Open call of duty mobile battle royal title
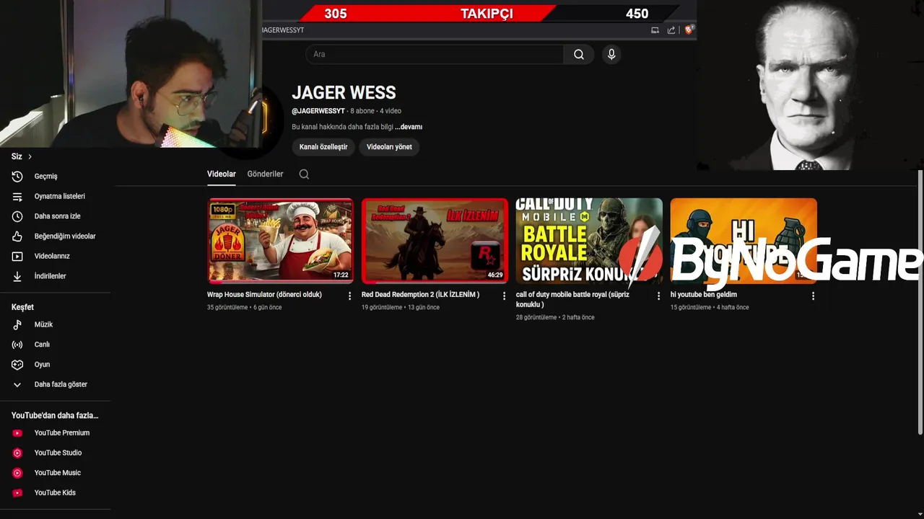The width and height of the screenshot is (924, 519). [572, 299]
